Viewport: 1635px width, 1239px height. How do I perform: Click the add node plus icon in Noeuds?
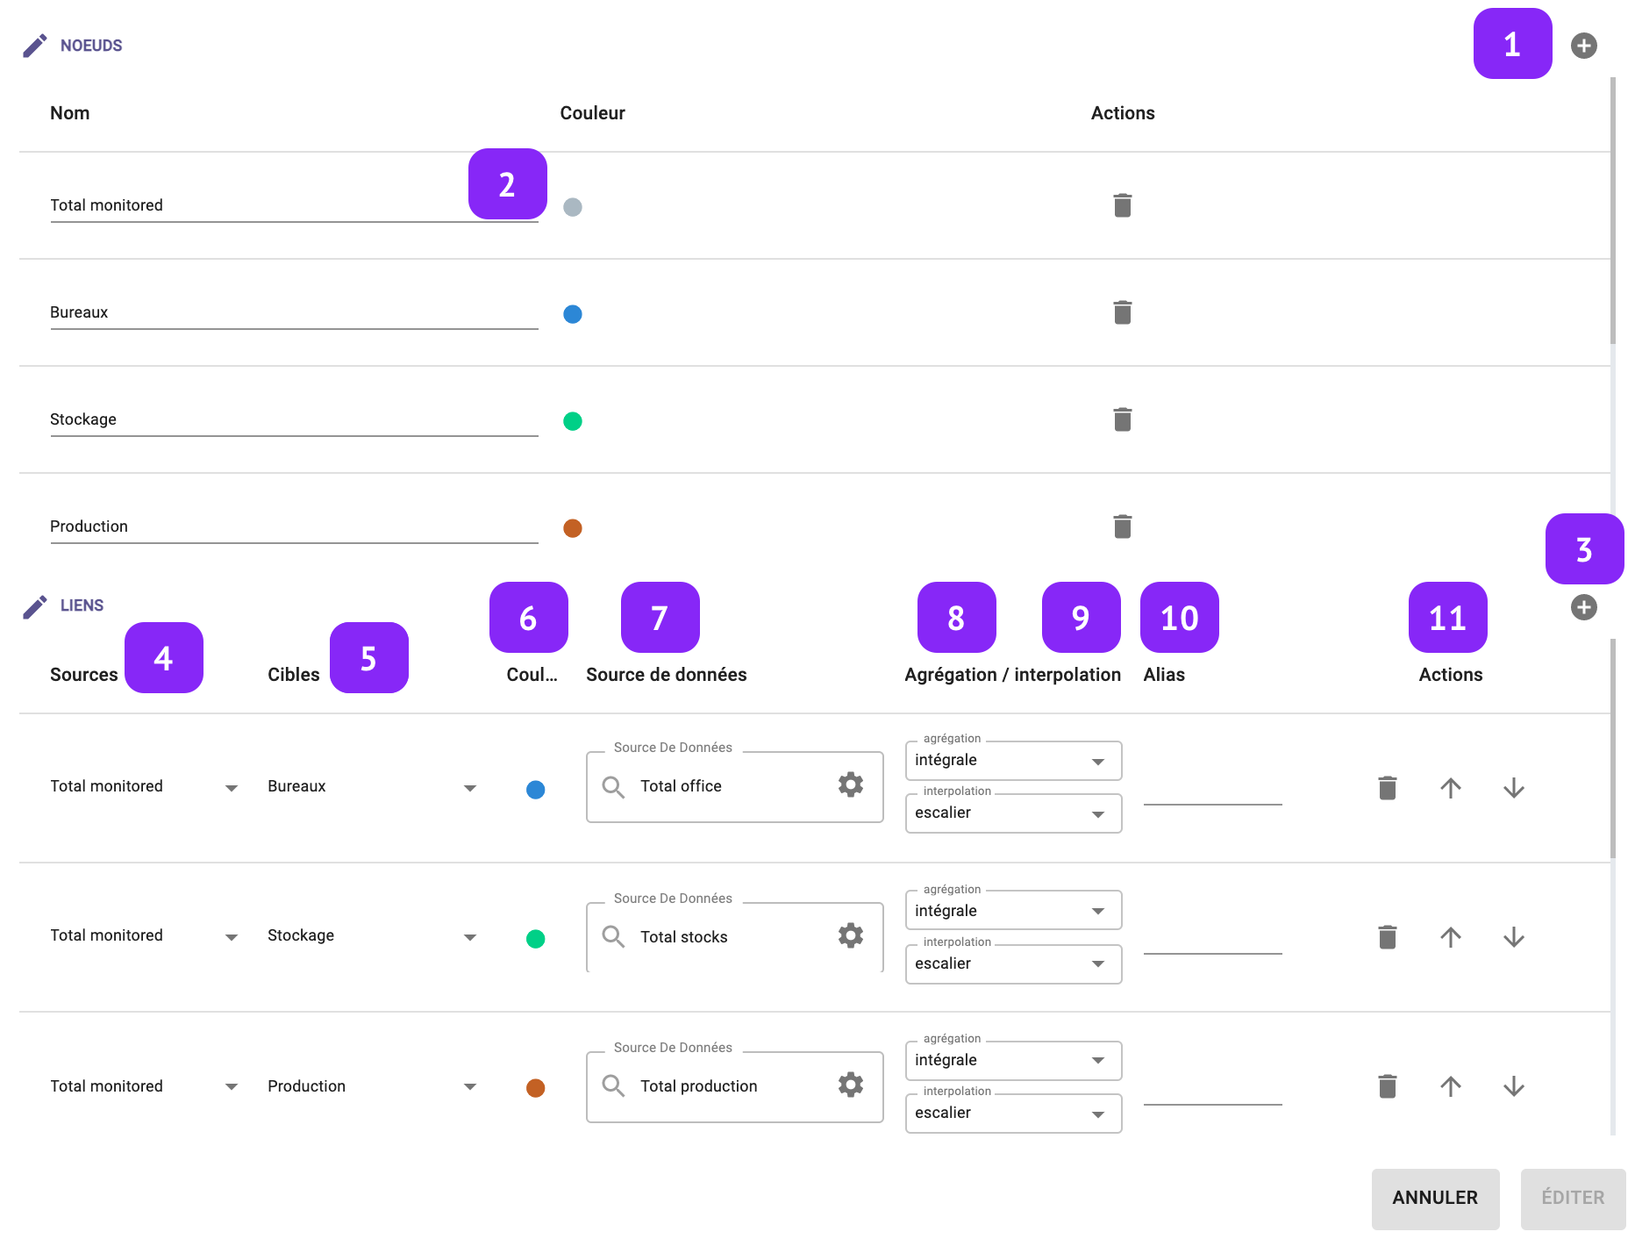1583,46
